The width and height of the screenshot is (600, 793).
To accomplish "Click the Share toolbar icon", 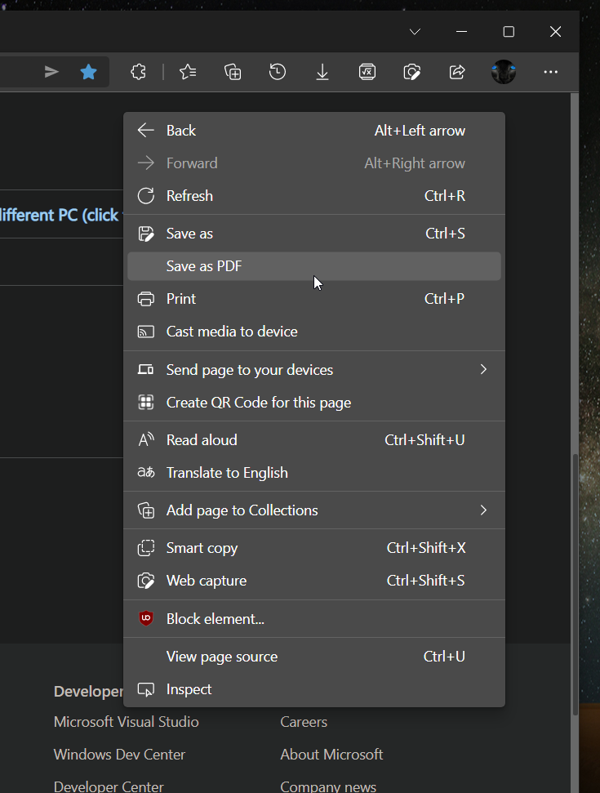I will [x=457, y=73].
